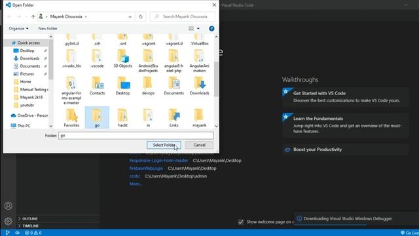Select the Downloads folder in the file grid

(199, 86)
